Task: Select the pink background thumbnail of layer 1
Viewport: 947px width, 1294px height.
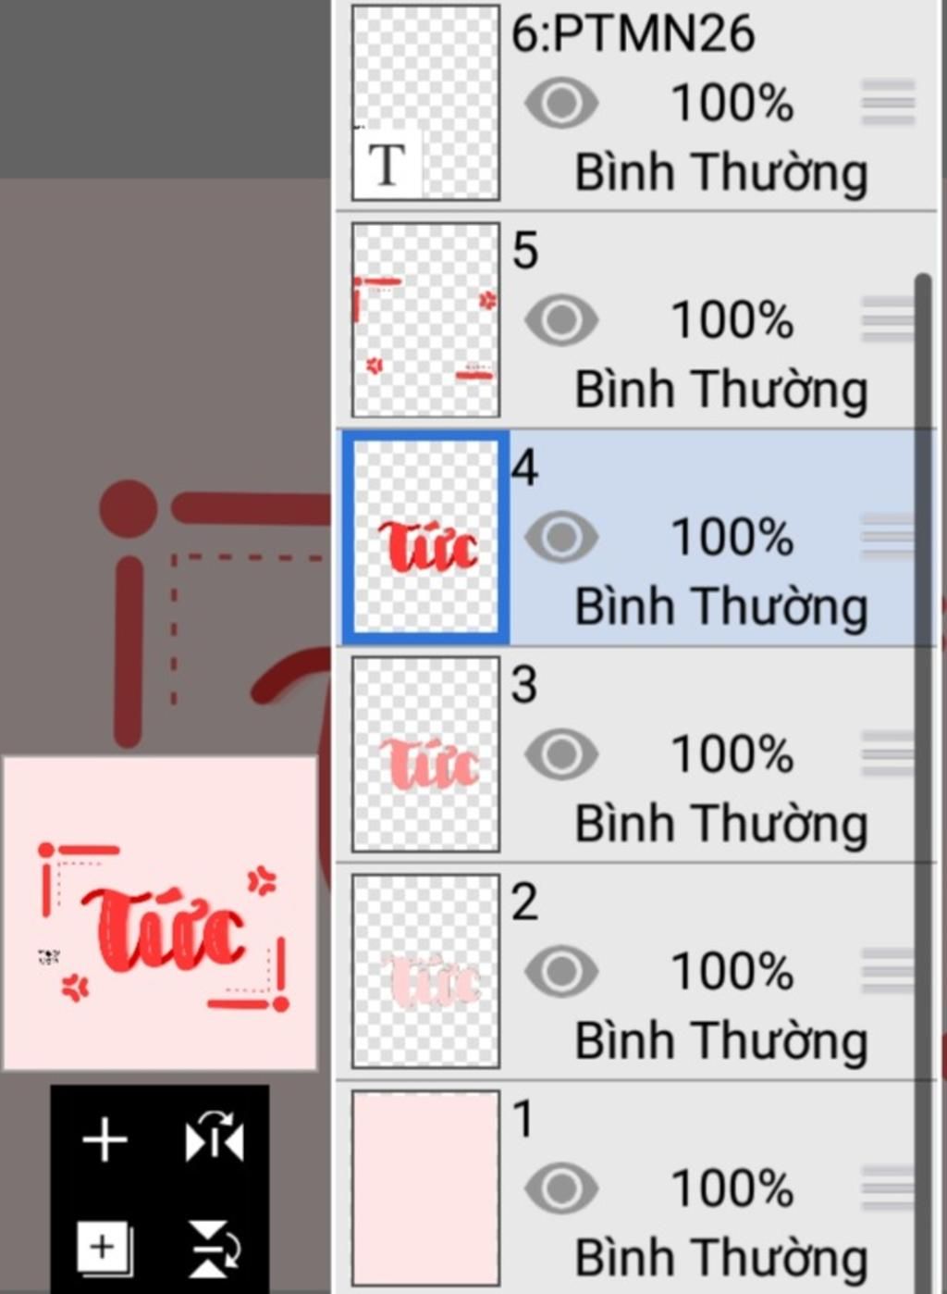Action: pyautogui.click(x=425, y=1188)
